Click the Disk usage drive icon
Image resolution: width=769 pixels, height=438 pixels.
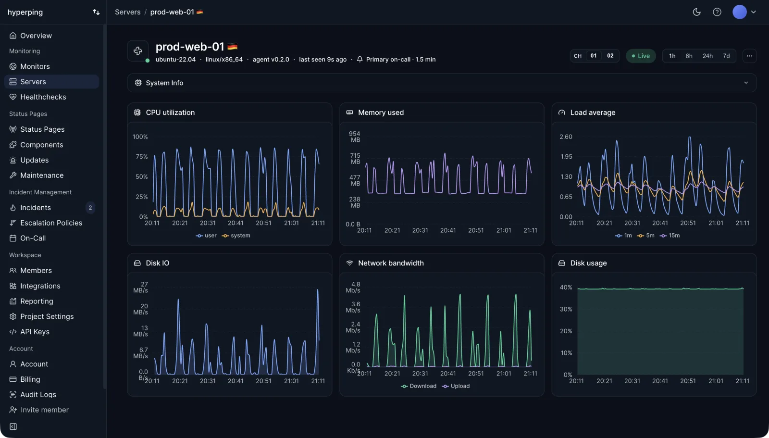[562, 263]
